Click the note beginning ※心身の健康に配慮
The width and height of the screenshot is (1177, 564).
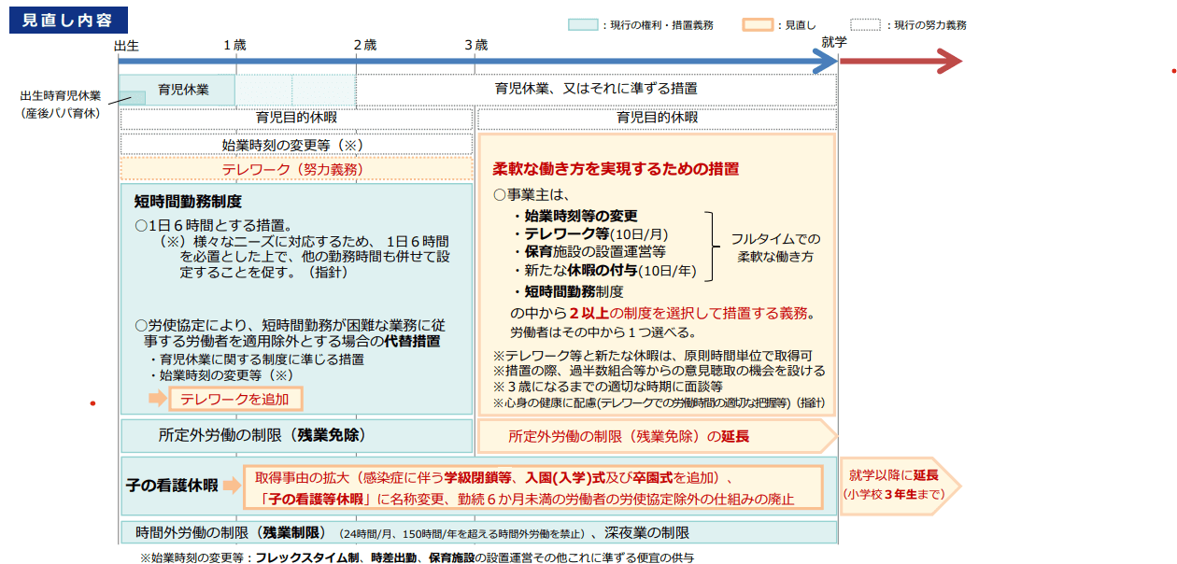point(659,402)
